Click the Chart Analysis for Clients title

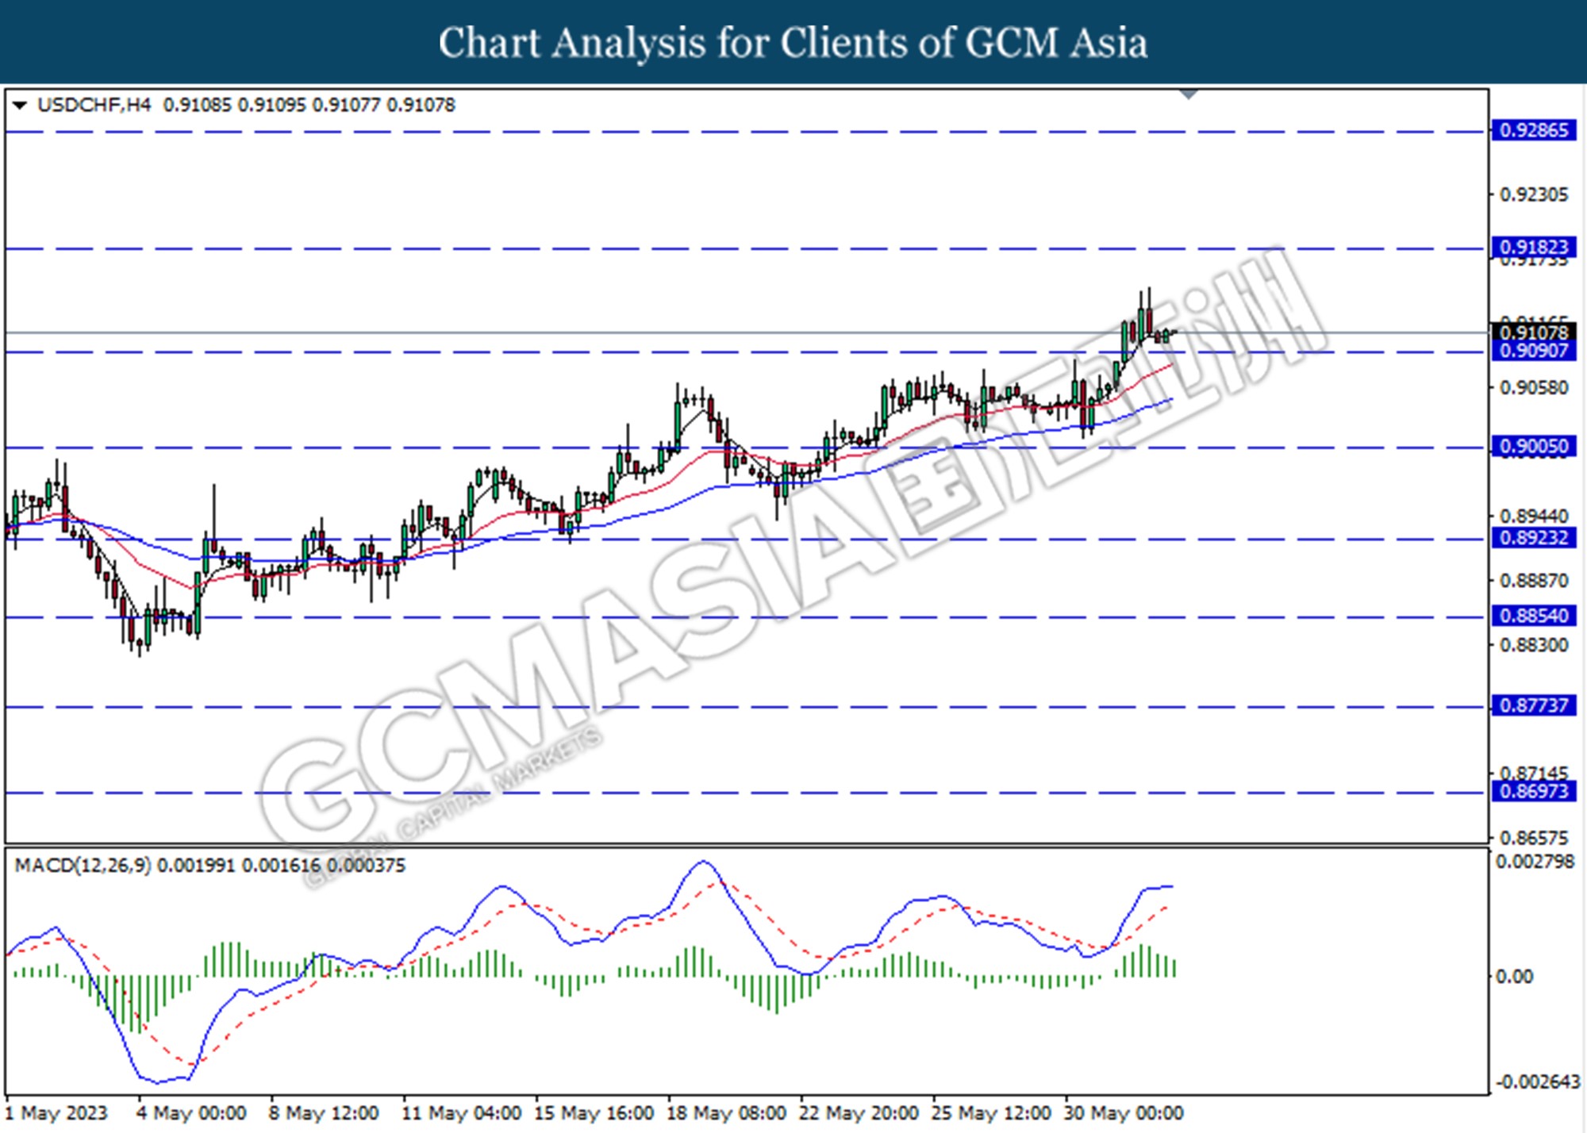click(x=793, y=43)
